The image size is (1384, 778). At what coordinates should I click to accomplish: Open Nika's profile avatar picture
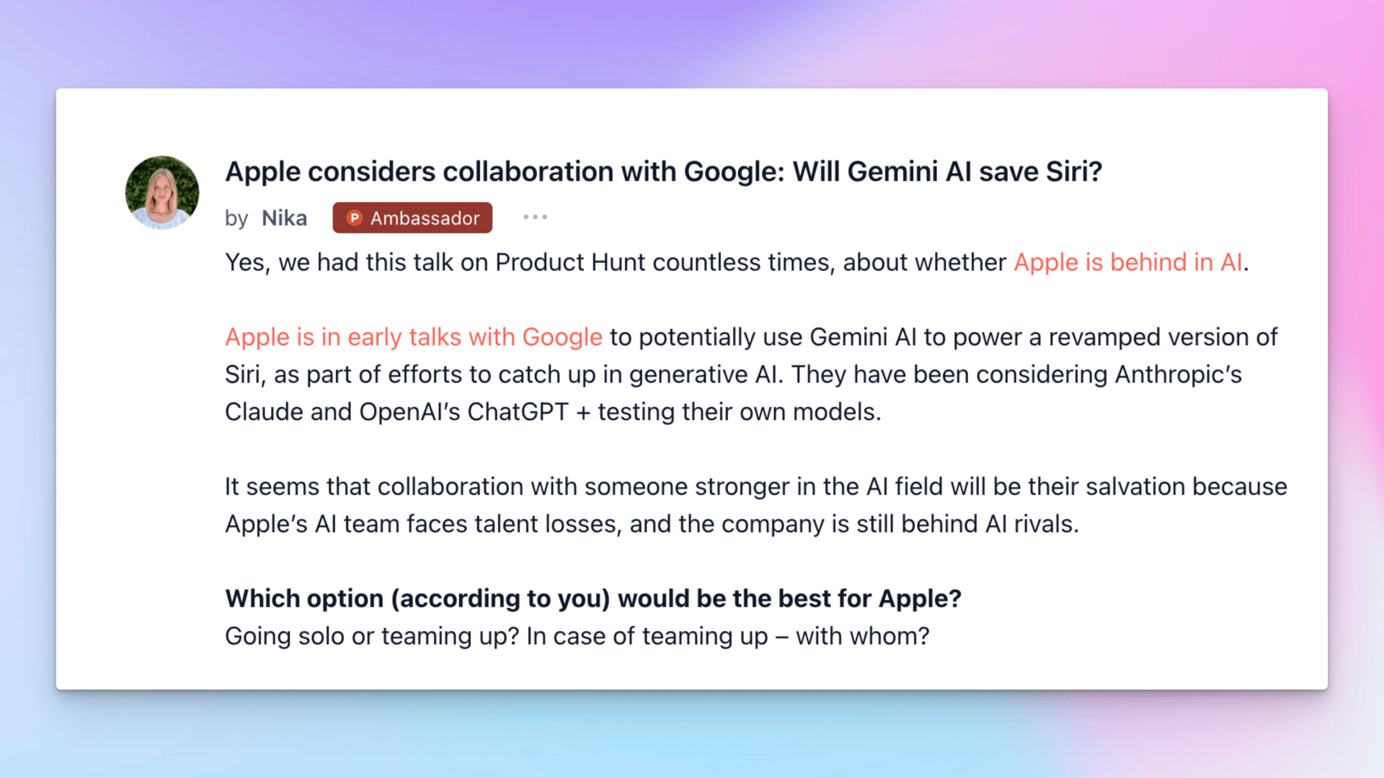tap(162, 192)
